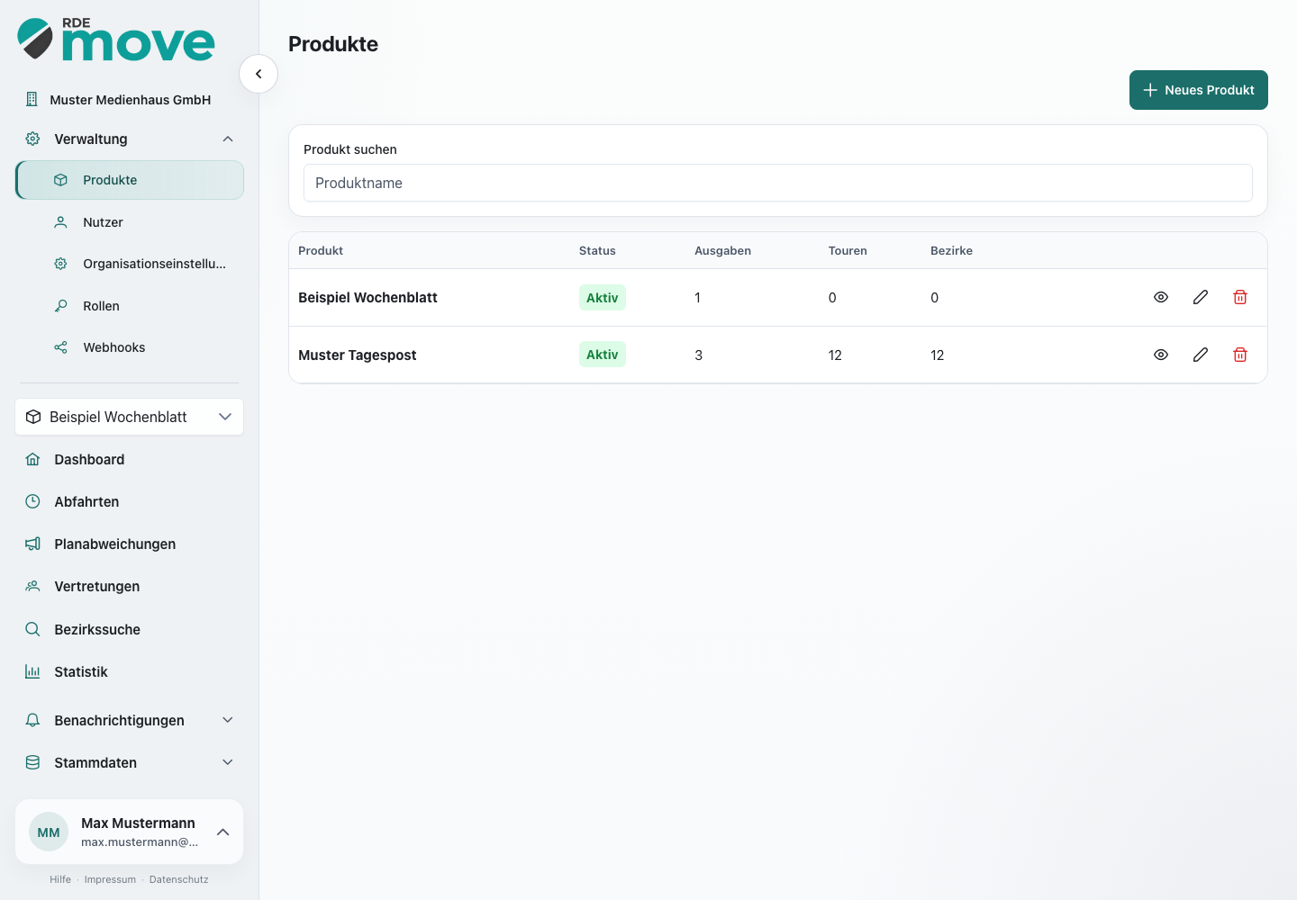This screenshot has height=900, width=1297.
Task: Click the RDE move logo
Action: click(x=116, y=39)
